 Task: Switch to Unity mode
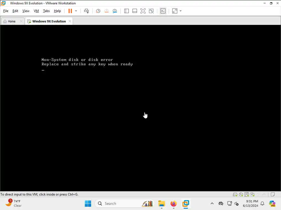coord(151,11)
